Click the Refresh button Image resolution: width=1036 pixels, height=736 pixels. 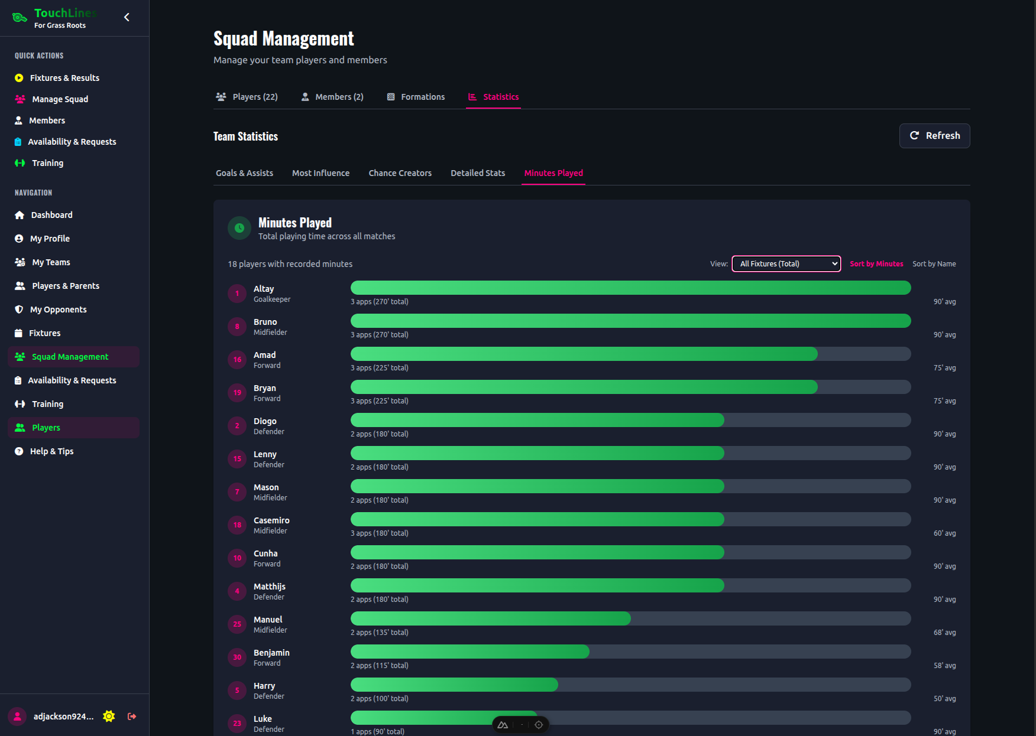pyautogui.click(x=934, y=135)
